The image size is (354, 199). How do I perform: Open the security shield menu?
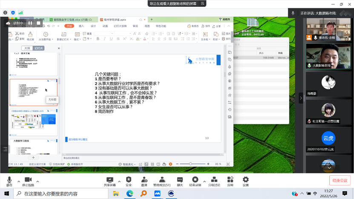point(129,180)
